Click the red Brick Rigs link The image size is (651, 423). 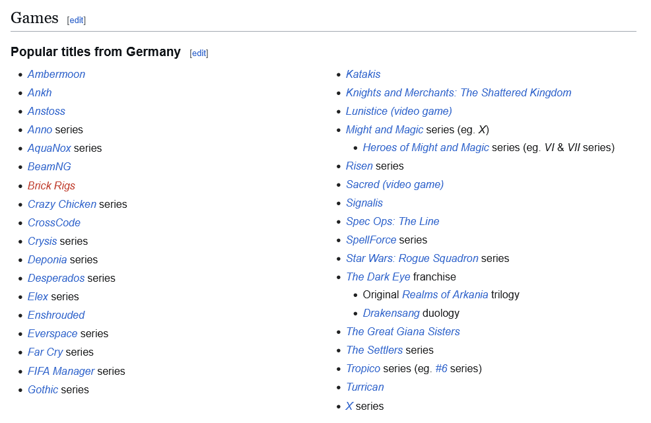[51, 185]
